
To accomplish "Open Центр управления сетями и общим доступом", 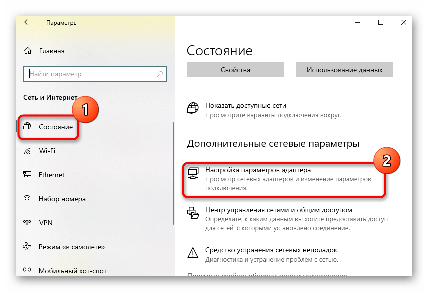I will pos(278,210).
